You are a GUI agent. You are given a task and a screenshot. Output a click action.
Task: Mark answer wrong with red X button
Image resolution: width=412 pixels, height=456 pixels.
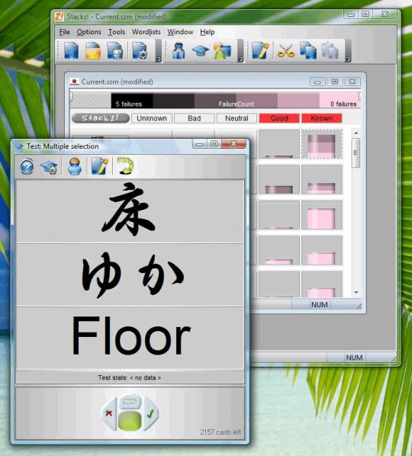(x=109, y=413)
